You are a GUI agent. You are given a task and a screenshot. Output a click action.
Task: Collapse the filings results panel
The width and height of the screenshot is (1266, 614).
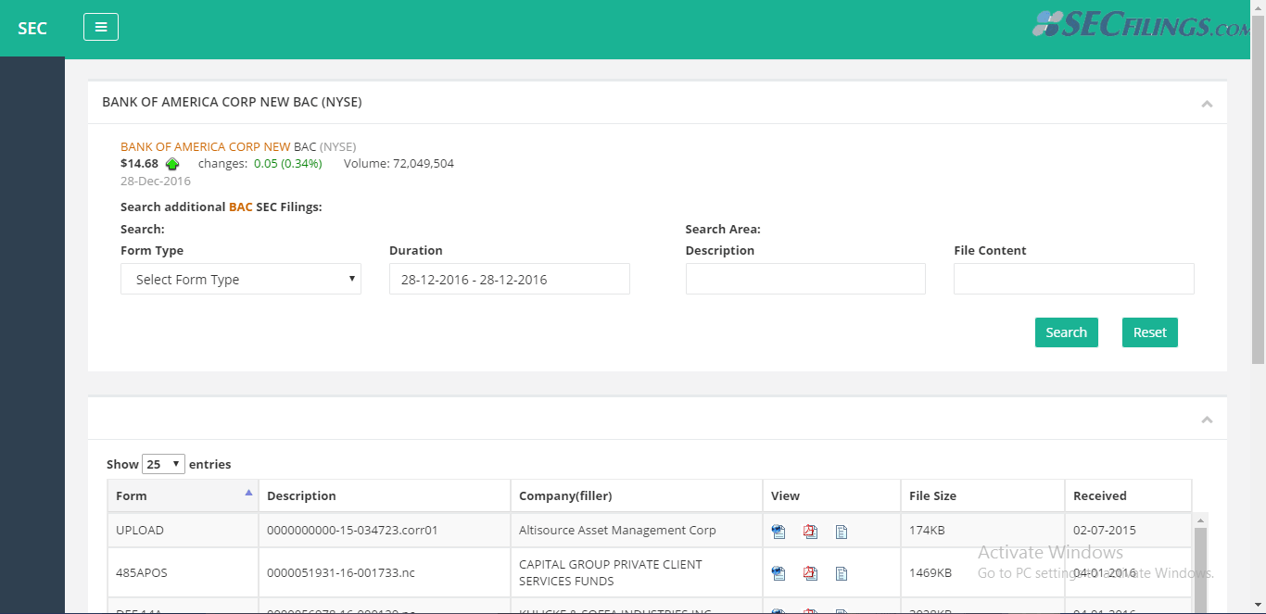pos(1207,420)
